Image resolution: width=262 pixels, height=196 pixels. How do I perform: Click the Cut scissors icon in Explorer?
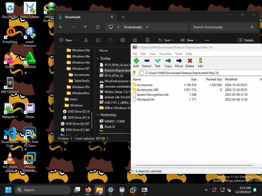click(x=86, y=40)
